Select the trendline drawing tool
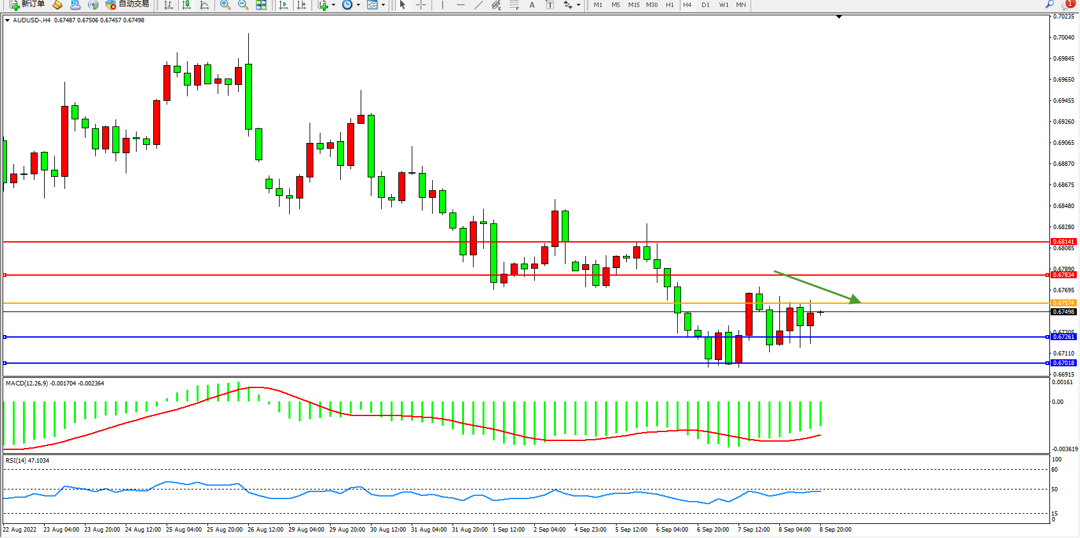Viewport: 1080px width, 538px height. 478,5
